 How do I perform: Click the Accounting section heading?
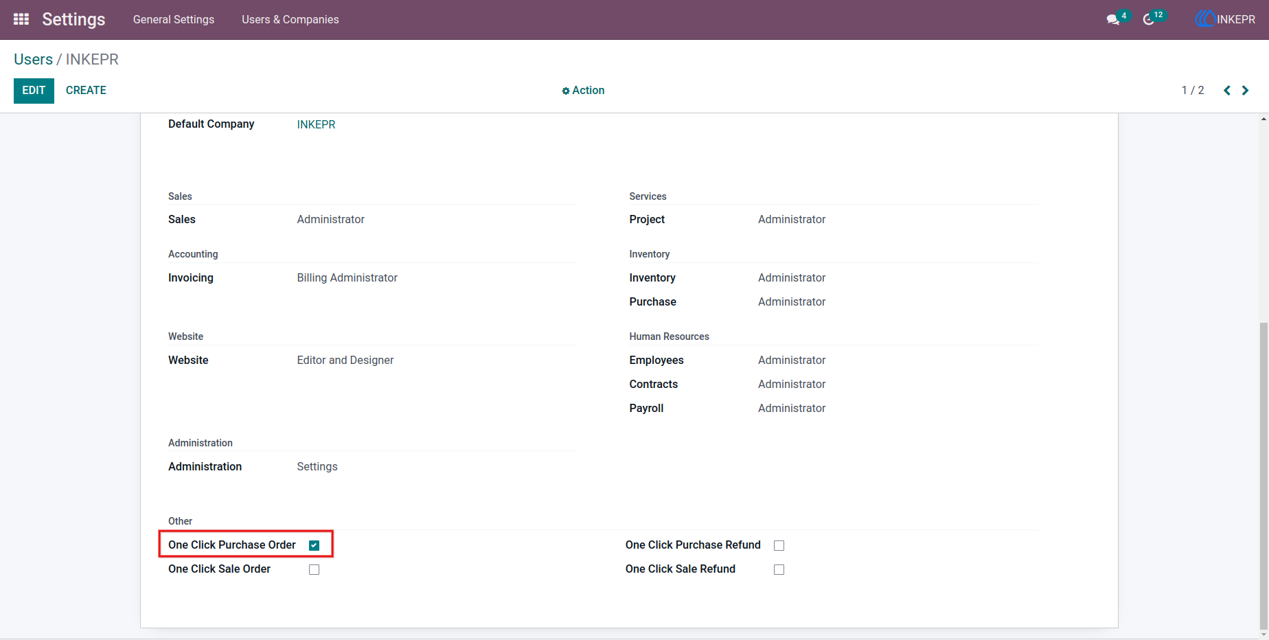[x=193, y=254]
